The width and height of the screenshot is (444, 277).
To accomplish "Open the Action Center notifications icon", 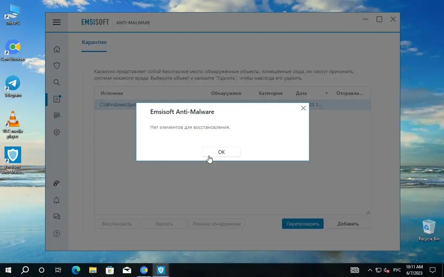I will click(433, 270).
